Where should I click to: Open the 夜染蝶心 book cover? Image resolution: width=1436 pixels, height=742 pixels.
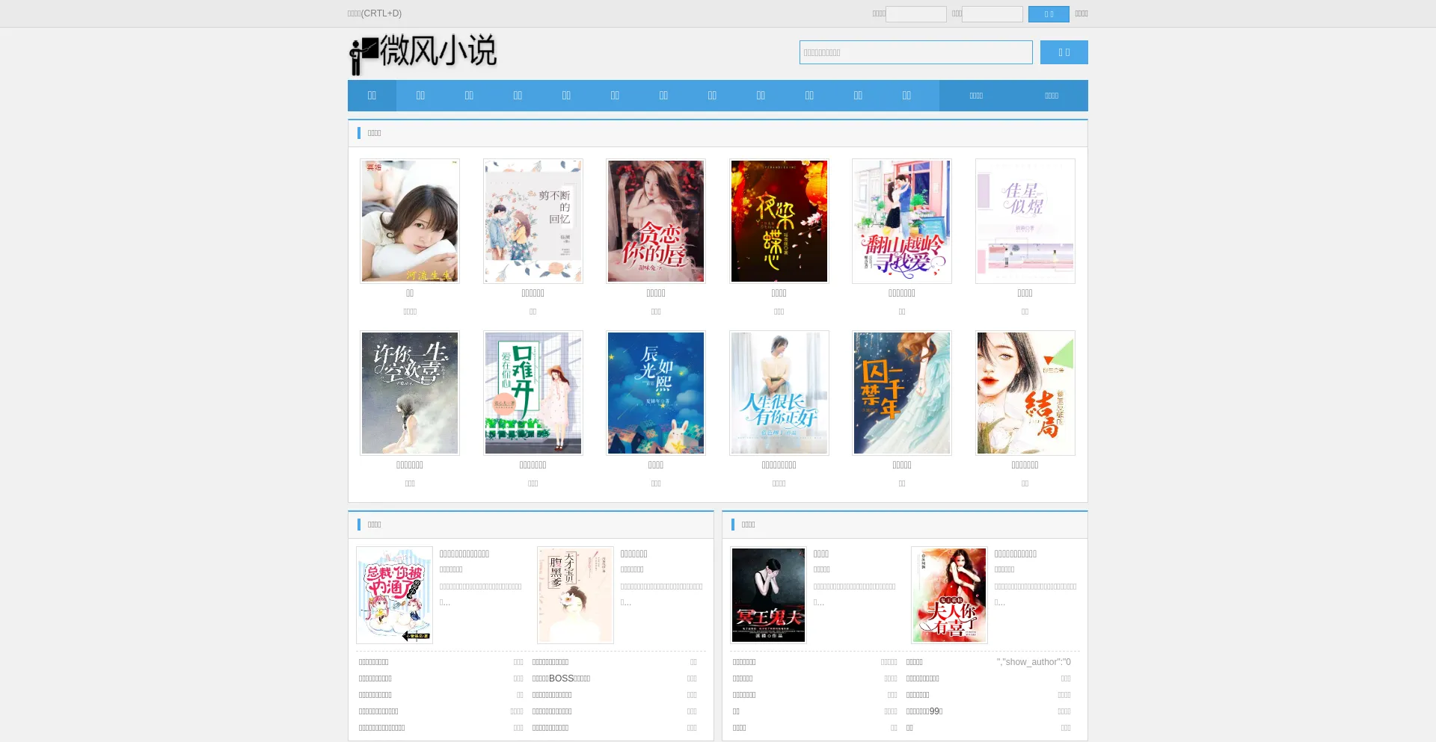pos(779,221)
